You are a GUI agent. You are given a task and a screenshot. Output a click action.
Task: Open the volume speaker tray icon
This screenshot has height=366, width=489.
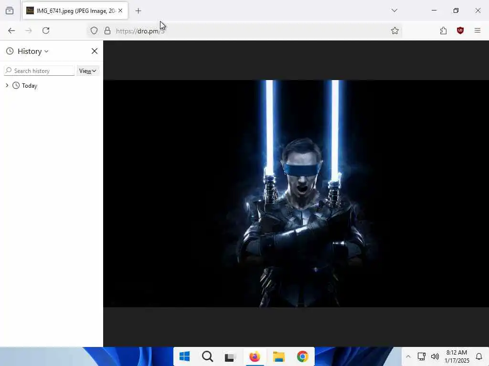[435, 356]
